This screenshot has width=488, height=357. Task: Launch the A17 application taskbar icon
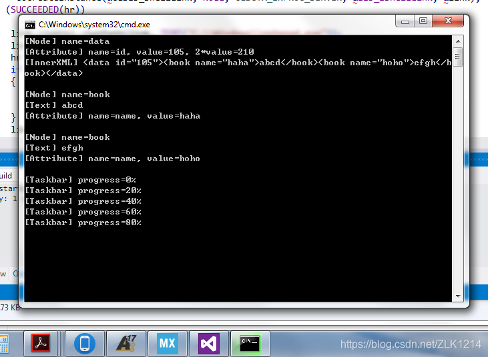(x=126, y=343)
